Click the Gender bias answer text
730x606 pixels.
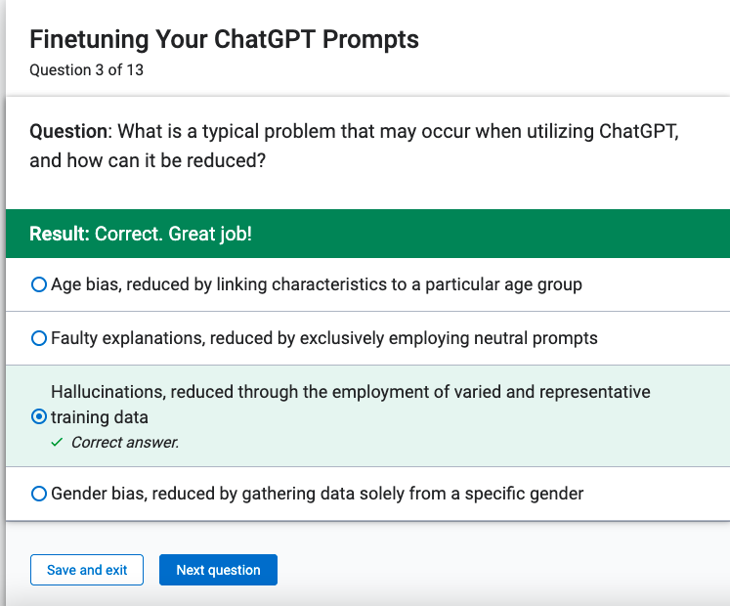click(x=317, y=494)
